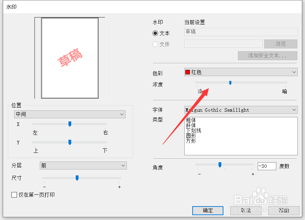Screen dimensions: 305x220
Task: Click the 尺寸 slider handle
Action: click(x=77, y=177)
